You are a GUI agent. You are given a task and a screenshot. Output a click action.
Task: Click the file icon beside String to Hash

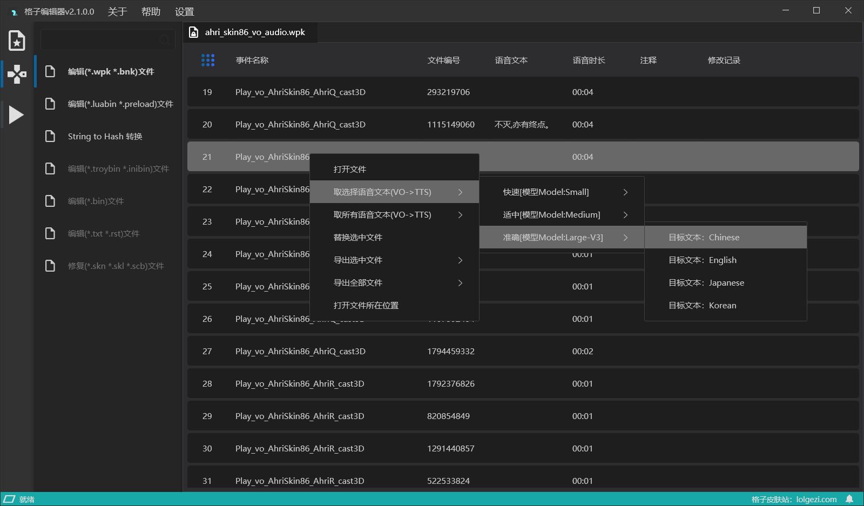(50, 136)
